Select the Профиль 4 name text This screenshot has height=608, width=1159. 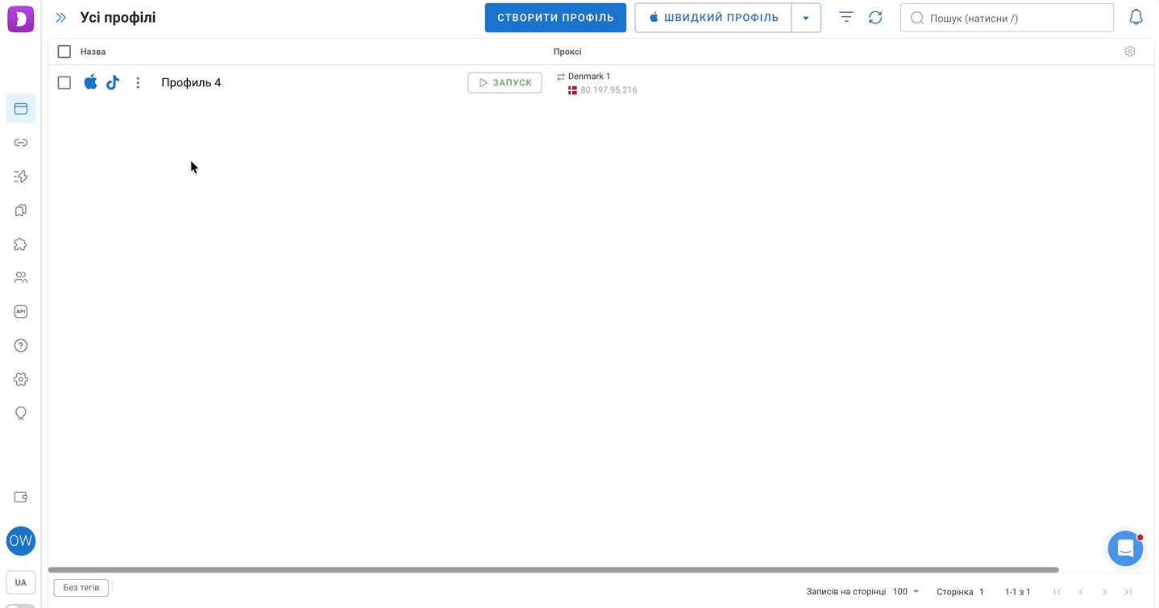click(x=191, y=82)
